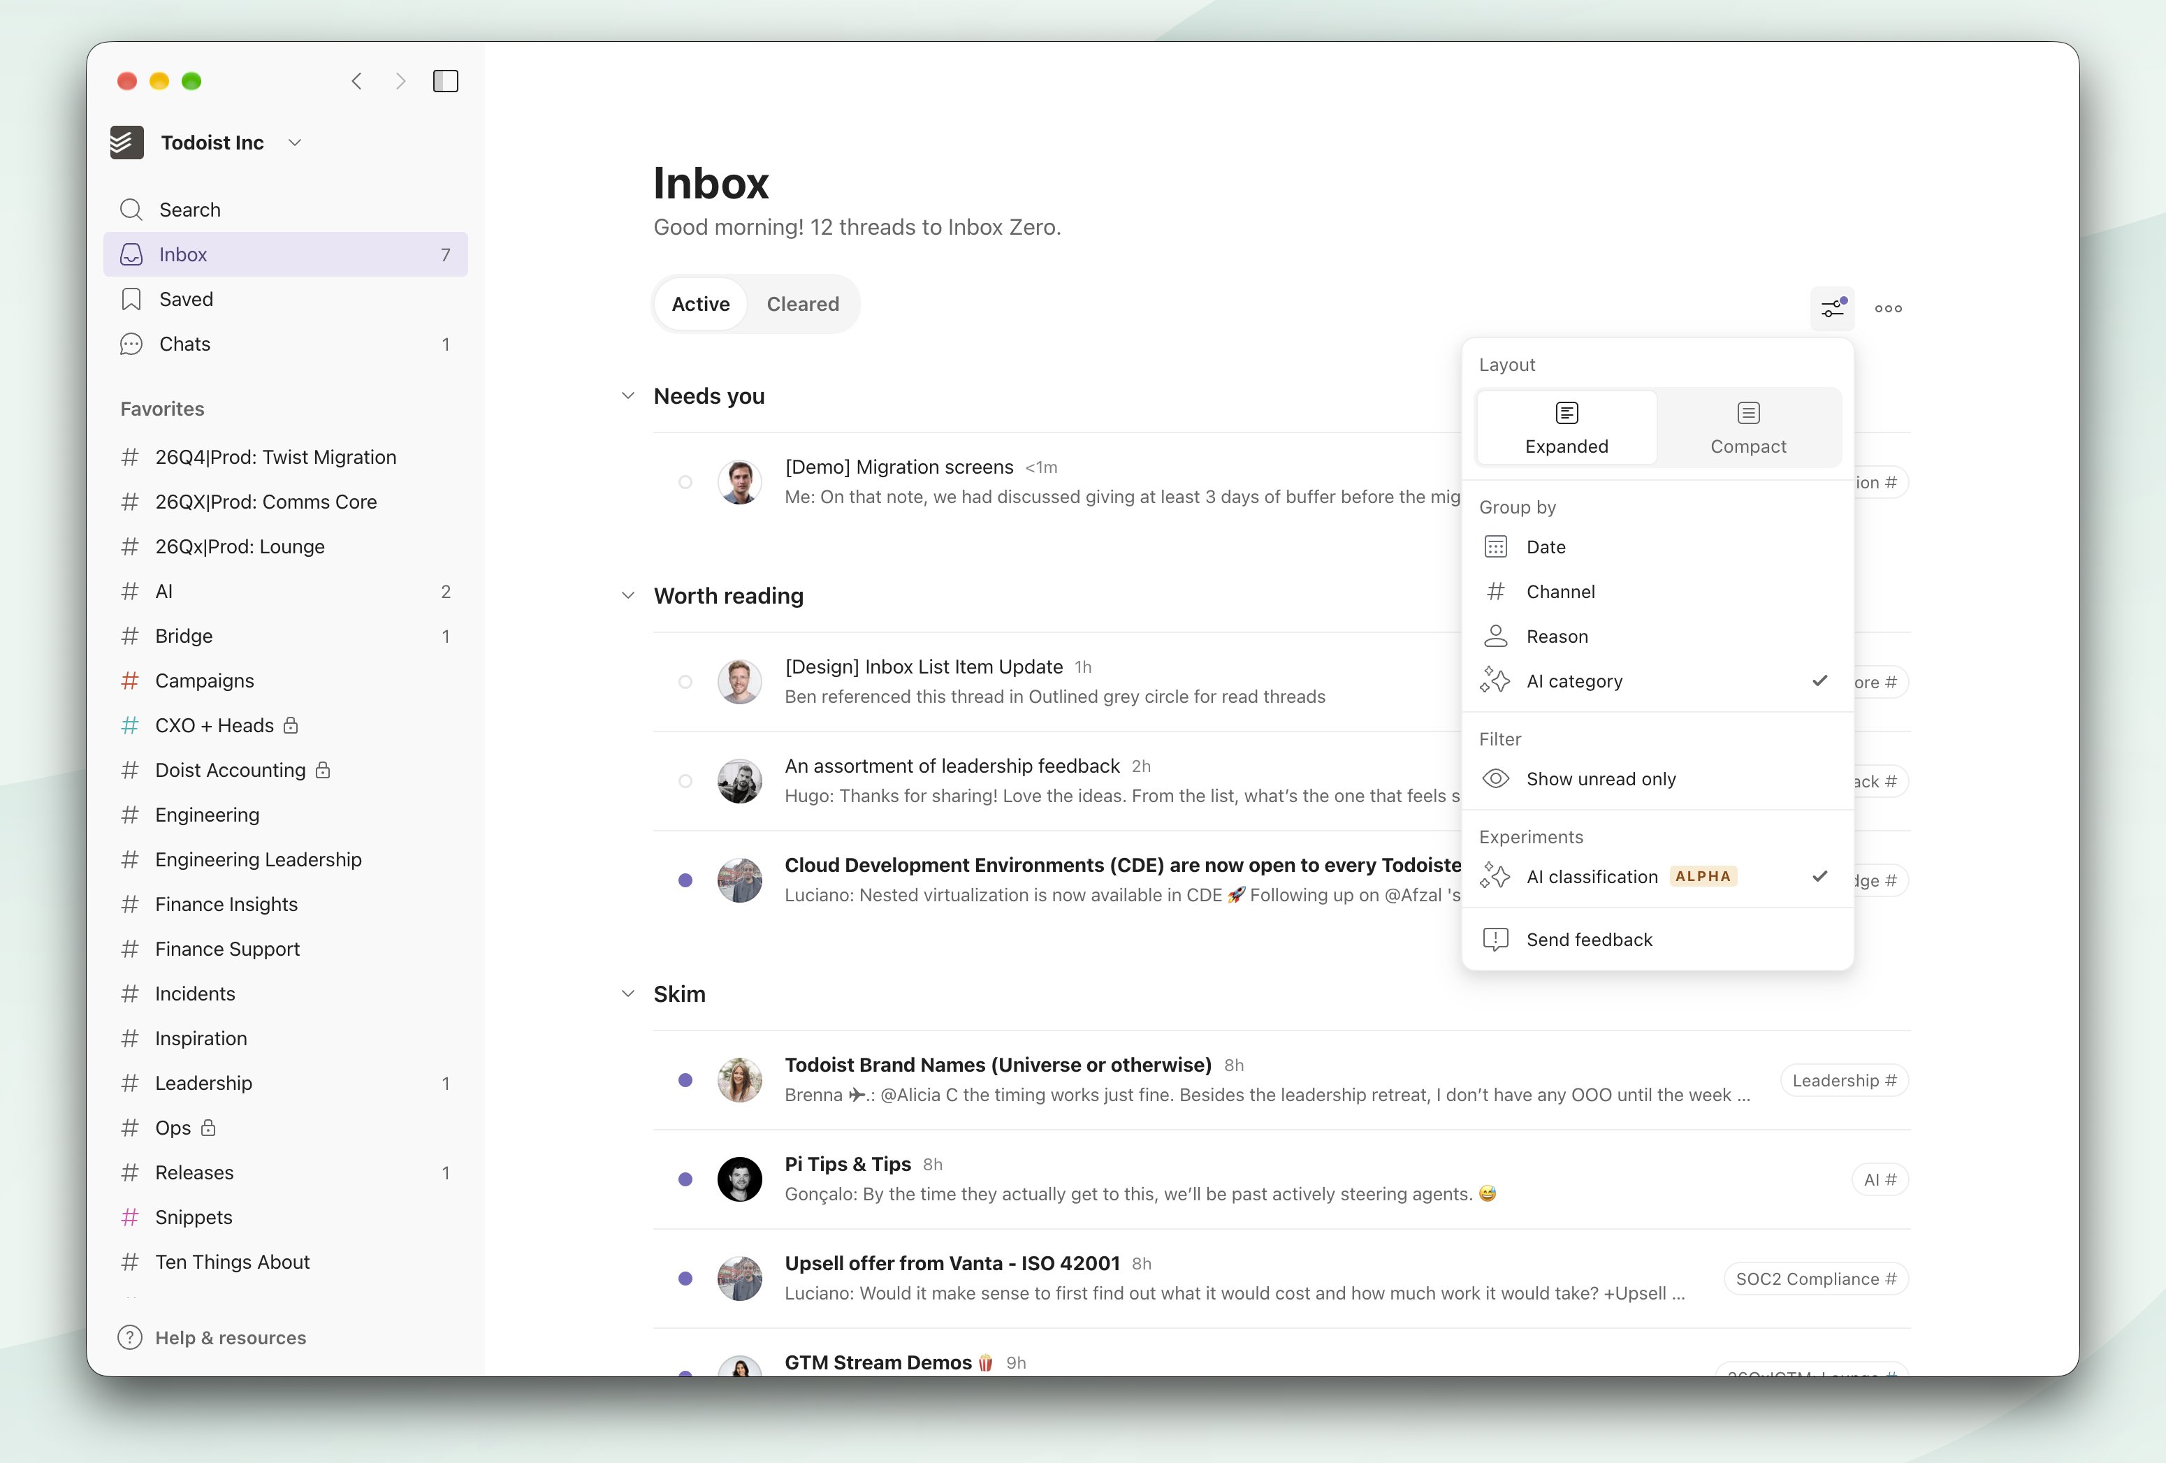
Task: Open the Todoist Inc workspace dropdown chevron
Action: coord(295,143)
